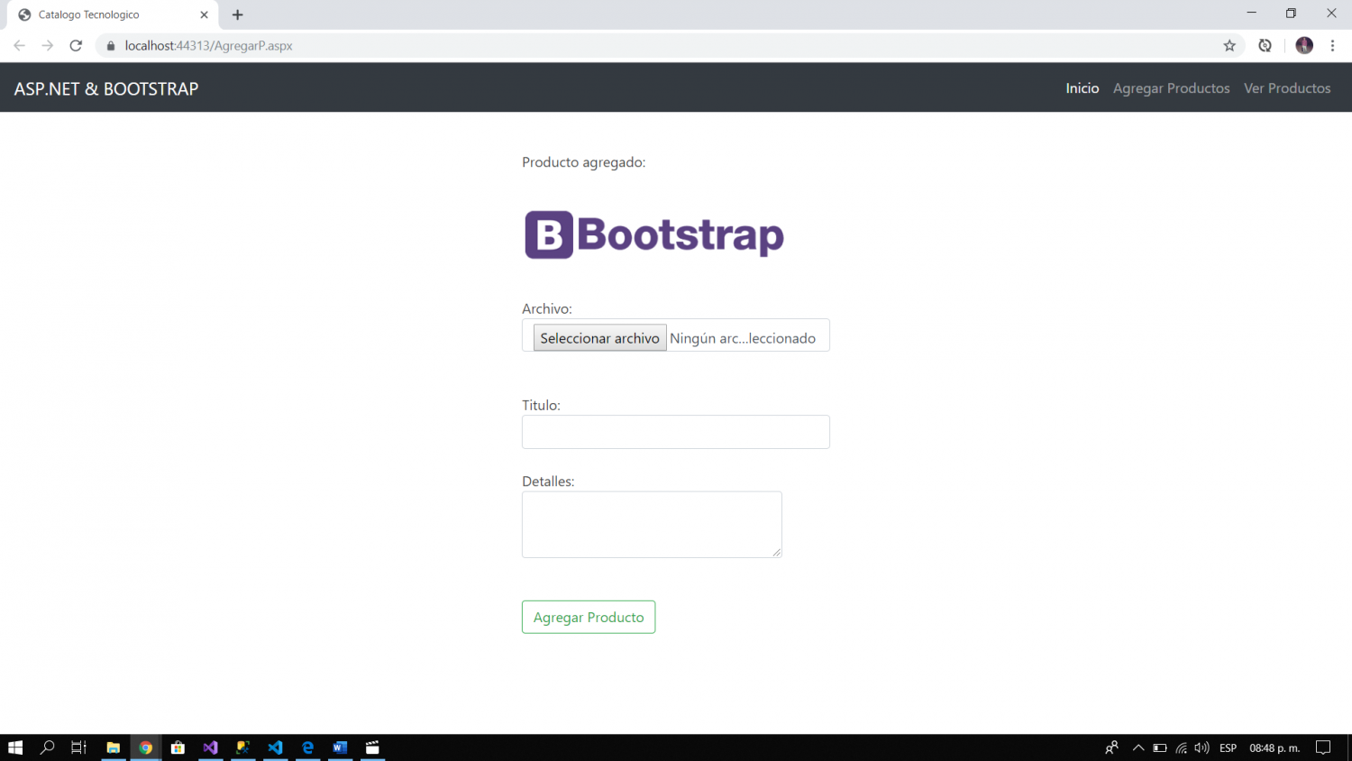
Task: Close the Catalogo Tecnologico tab
Action: 204,14
